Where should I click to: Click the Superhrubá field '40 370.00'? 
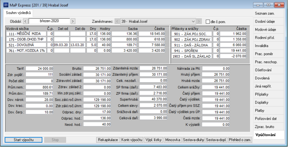click(153, 99)
